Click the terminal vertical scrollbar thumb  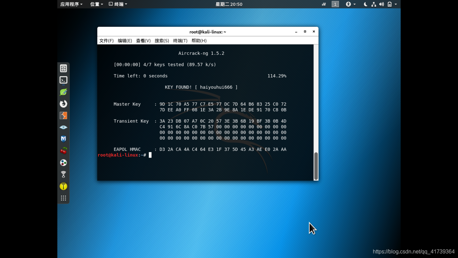tap(316, 166)
